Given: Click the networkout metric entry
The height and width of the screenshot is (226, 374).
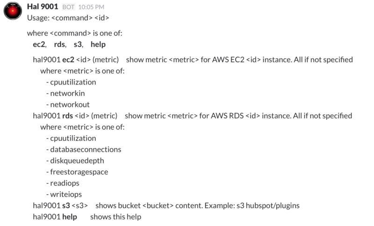Looking at the screenshot, I should [68, 104].
